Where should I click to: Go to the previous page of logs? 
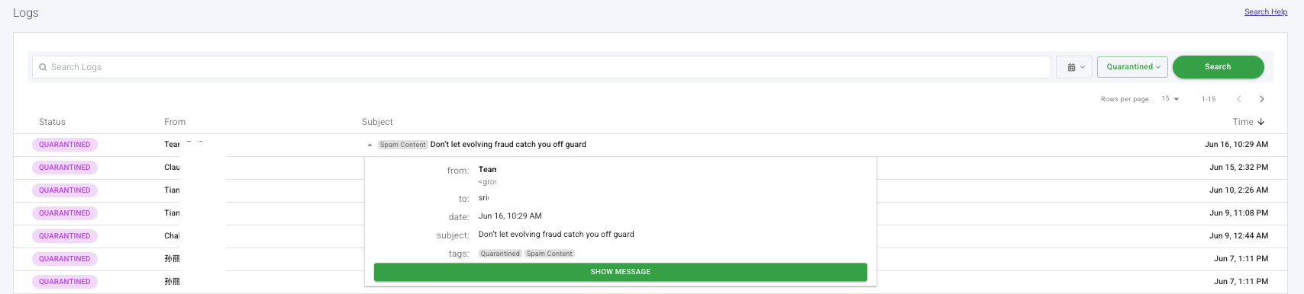pyautogui.click(x=1239, y=99)
